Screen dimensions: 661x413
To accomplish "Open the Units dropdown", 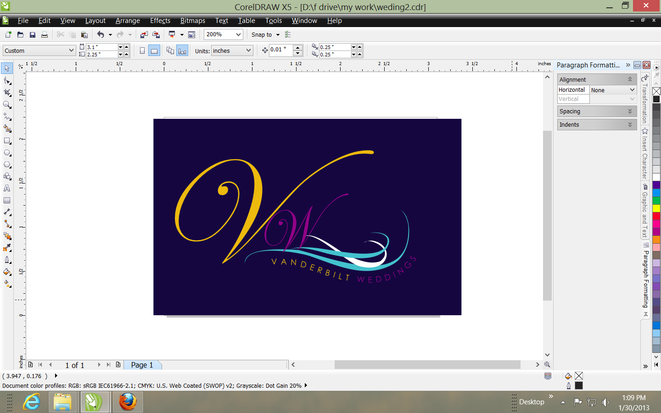I will pyautogui.click(x=248, y=50).
